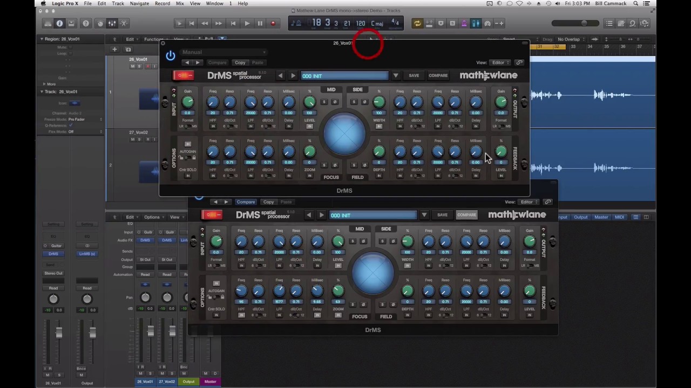Click the link icon in lower plugin header

click(x=548, y=202)
